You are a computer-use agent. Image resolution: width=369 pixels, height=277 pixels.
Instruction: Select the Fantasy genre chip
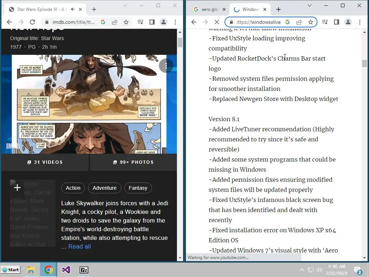click(x=138, y=188)
